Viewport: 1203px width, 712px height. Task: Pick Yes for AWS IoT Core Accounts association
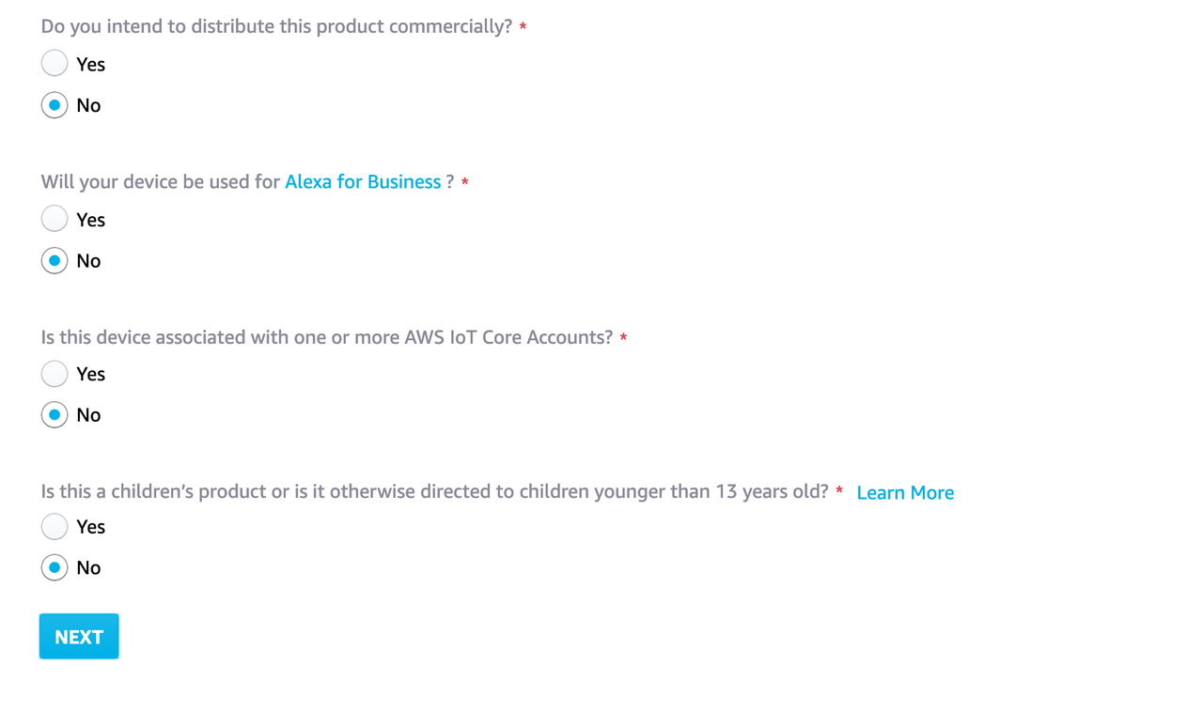coord(55,374)
